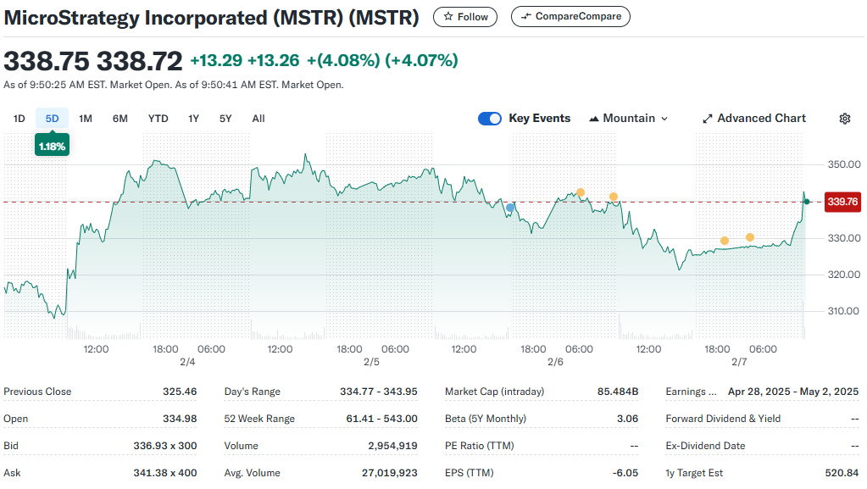867x489 pixels.
Task: Click the Market Open timestamp line
Action: point(174,85)
